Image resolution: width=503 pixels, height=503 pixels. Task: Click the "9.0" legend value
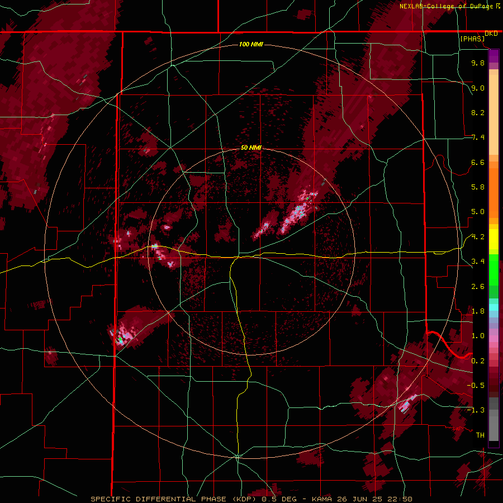478,88
